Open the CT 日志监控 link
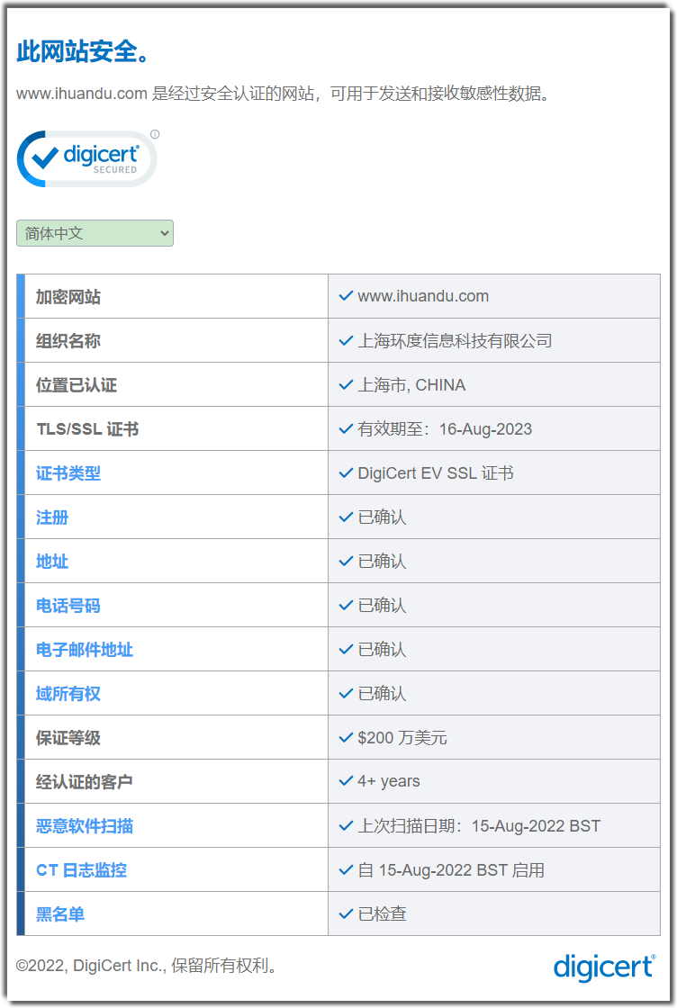The height and width of the screenshot is (1008, 677). pos(81,870)
